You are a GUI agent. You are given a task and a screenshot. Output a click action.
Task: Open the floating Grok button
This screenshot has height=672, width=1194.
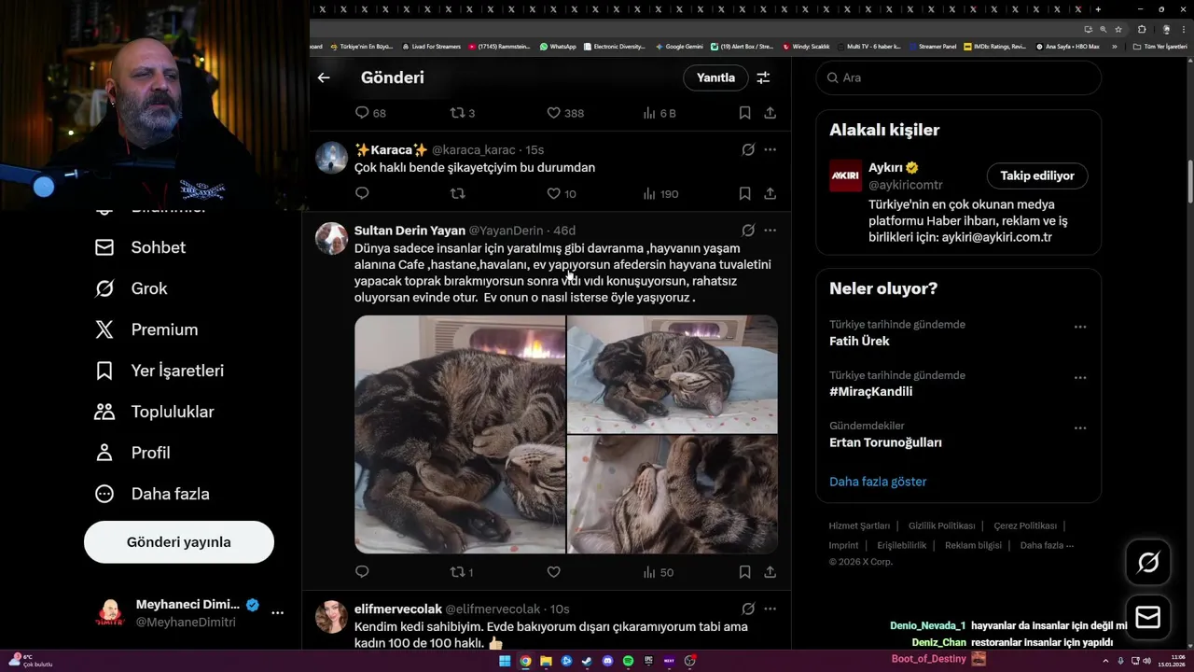(x=1148, y=562)
